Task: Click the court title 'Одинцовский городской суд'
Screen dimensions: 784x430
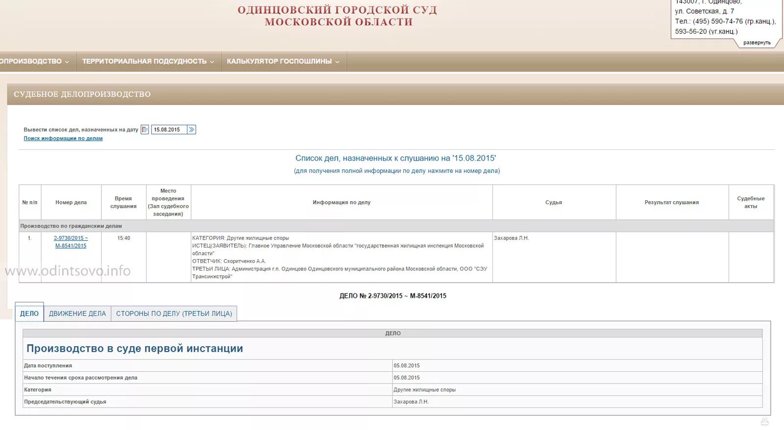Action: (x=338, y=10)
